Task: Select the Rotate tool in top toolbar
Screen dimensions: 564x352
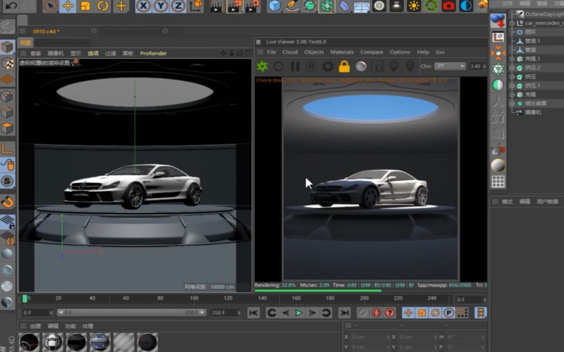Action: pos(103,6)
